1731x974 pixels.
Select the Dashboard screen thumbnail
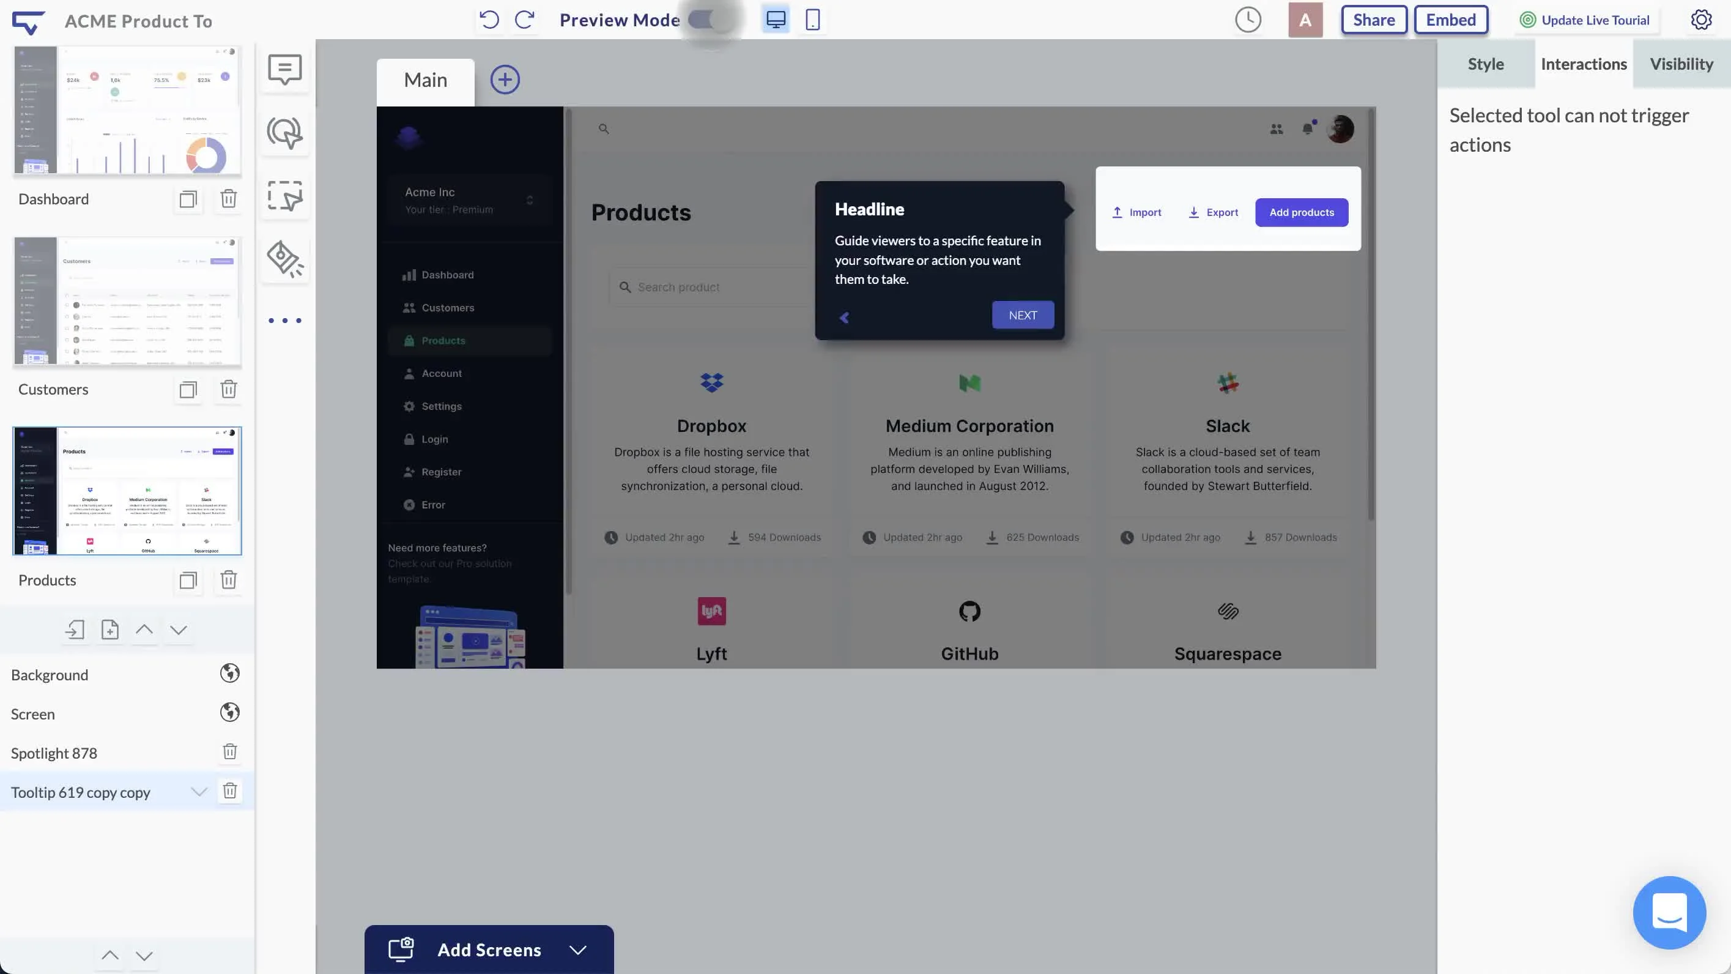click(127, 110)
